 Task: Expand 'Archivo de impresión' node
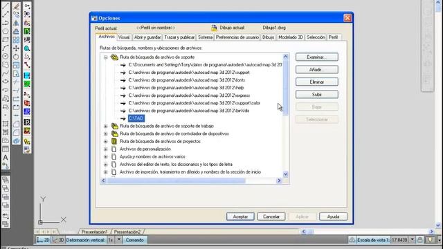pos(105,172)
